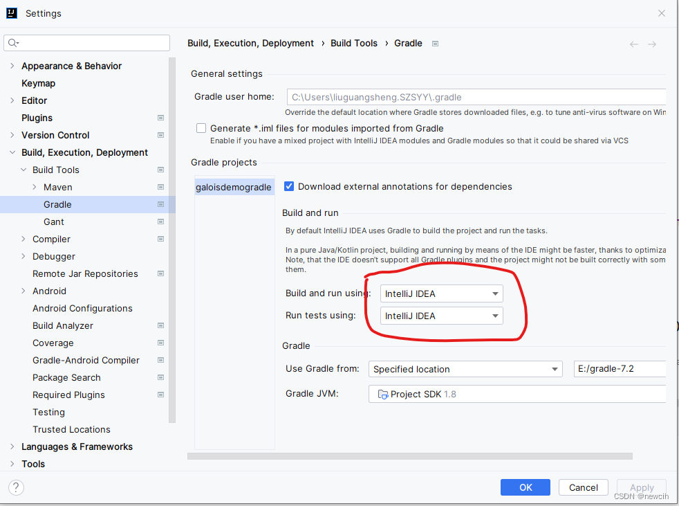Viewport: 679px width, 506px height.
Task: Enable Generate *.iml files checkbox
Action: 201,128
